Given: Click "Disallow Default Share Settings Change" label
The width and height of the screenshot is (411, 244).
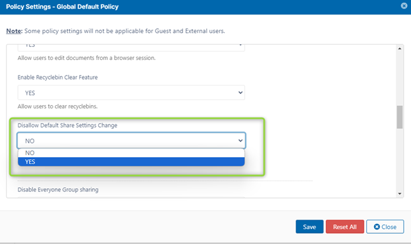Looking at the screenshot, I should pyautogui.click(x=67, y=126).
